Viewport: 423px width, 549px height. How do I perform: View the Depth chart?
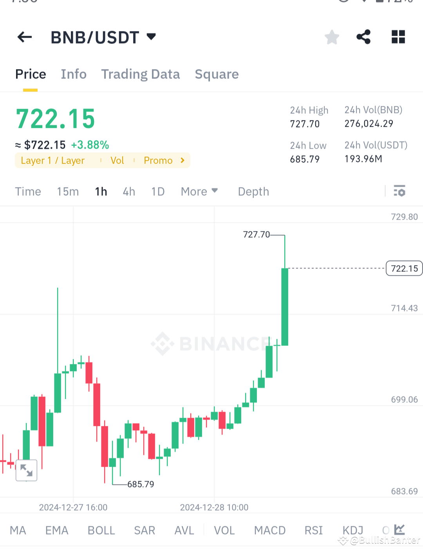253,191
